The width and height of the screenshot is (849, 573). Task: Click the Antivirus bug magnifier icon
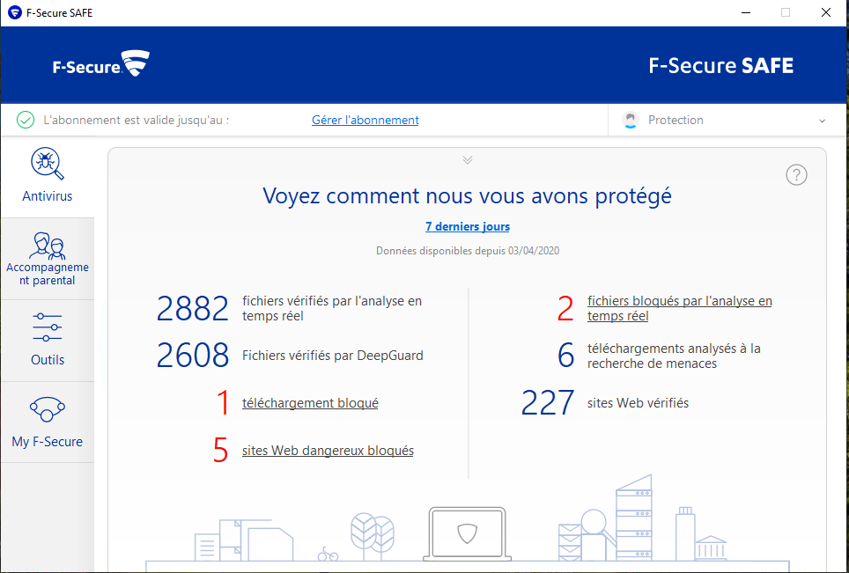click(x=47, y=164)
